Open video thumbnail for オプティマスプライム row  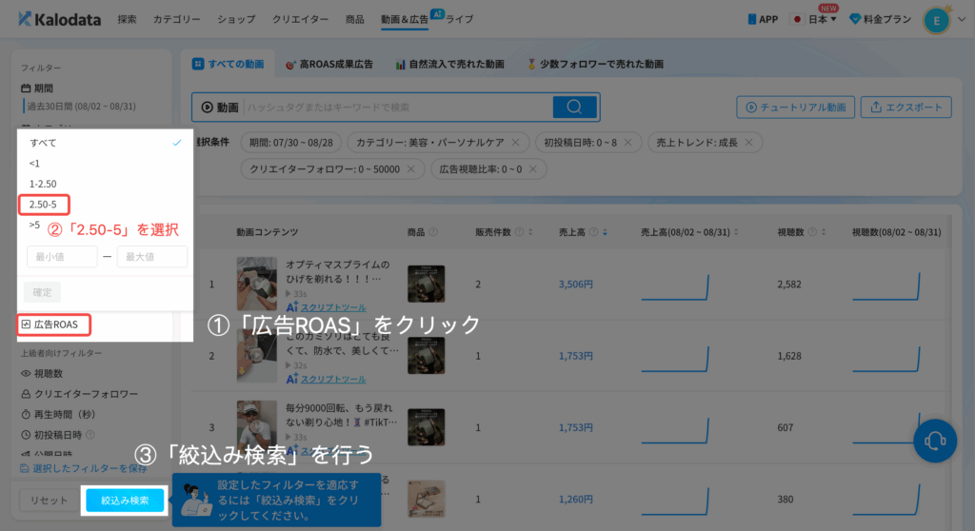(257, 284)
